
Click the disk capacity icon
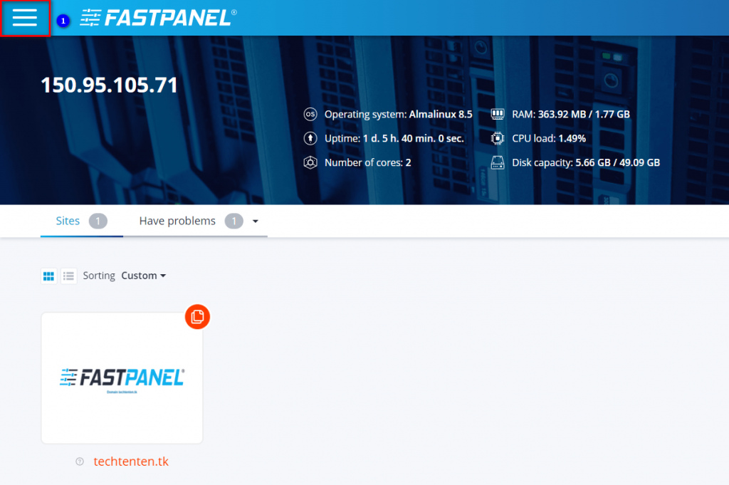[x=498, y=162]
